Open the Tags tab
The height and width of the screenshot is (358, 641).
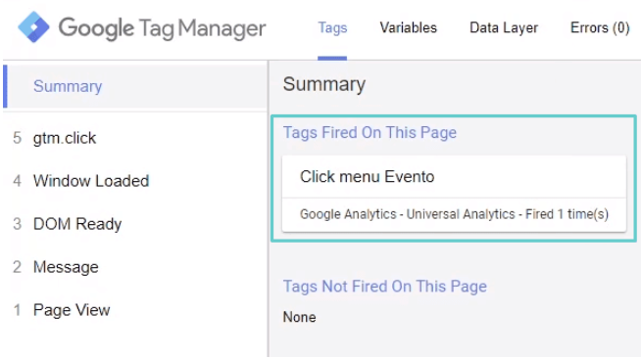click(x=332, y=27)
